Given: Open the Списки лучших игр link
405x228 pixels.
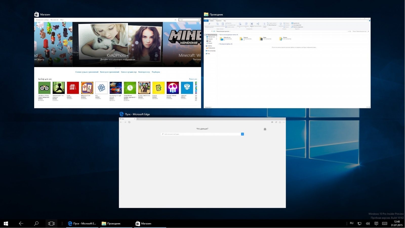Looking at the screenshot, I should (129, 72).
